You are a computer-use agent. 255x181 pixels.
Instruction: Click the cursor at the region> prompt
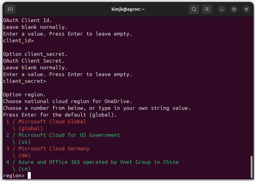click(x=29, y=175)
